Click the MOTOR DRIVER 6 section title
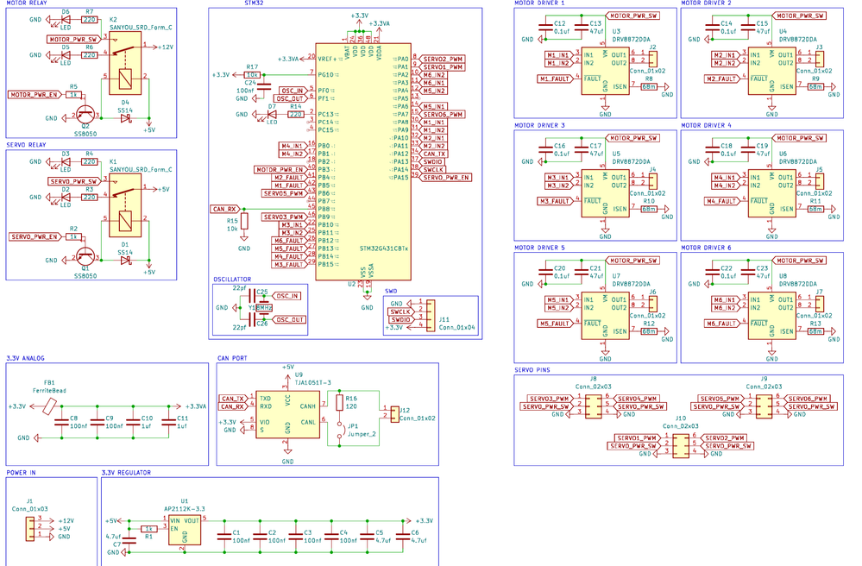 coord(707,248)
